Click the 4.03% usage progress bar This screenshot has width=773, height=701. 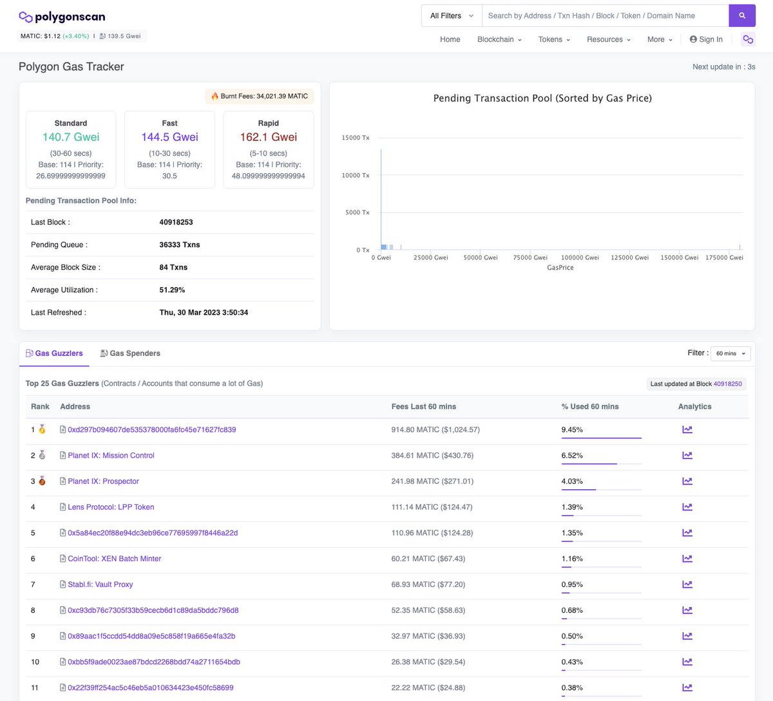[601, 489]
